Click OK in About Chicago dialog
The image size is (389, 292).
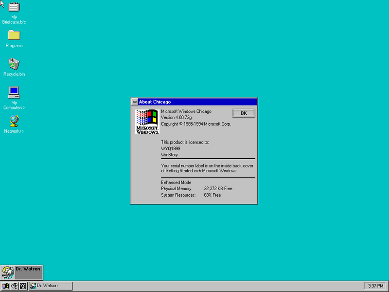(x=244, y=113)
